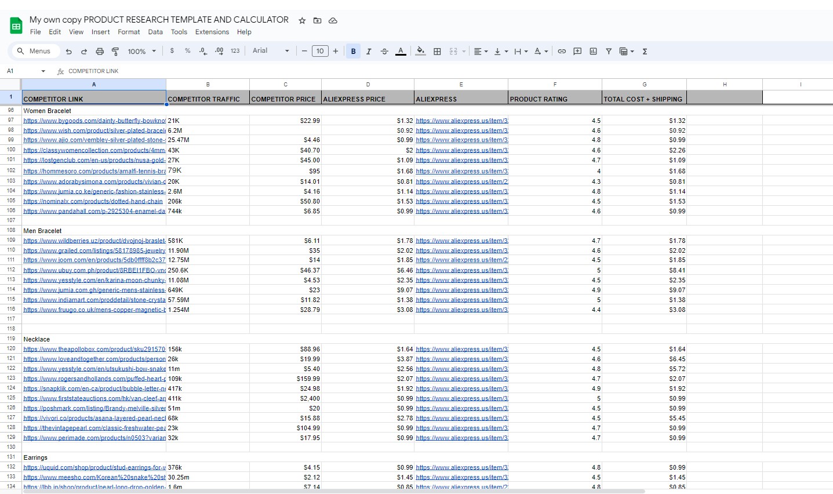
Task: Open the Name Box dropdown arrow
Action: pyautogui.click(x=43, y=71)
